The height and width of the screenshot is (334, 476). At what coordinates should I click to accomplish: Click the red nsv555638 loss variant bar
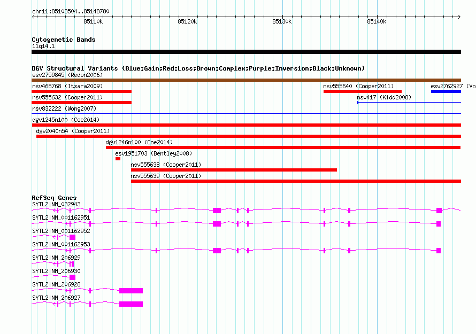[x=234, y=170]
